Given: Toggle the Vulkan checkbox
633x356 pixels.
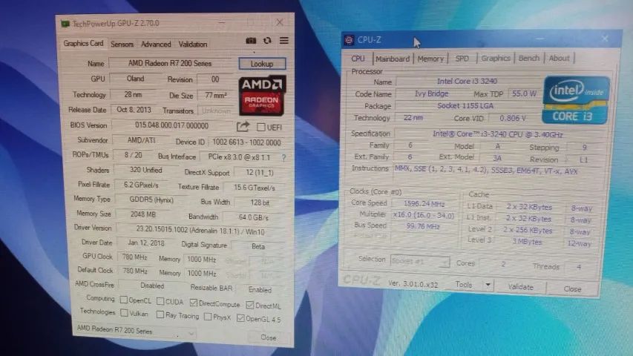Looking at the screenshot, I should coord(125,313).
